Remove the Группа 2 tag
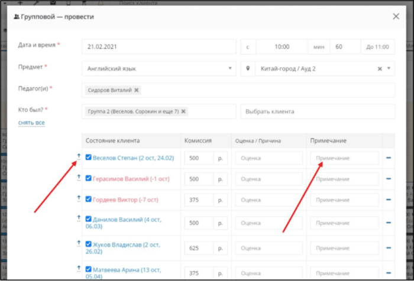Screen dimensions: 414x281 [183, 112]
